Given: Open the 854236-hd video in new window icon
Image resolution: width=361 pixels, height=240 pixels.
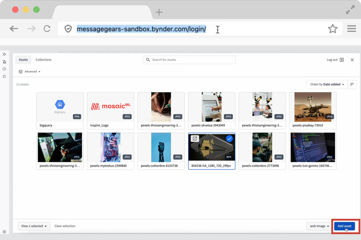Looking at the screenshot, I should tap(195, 139).
